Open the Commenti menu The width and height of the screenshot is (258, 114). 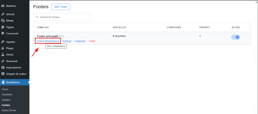(12, 33)
